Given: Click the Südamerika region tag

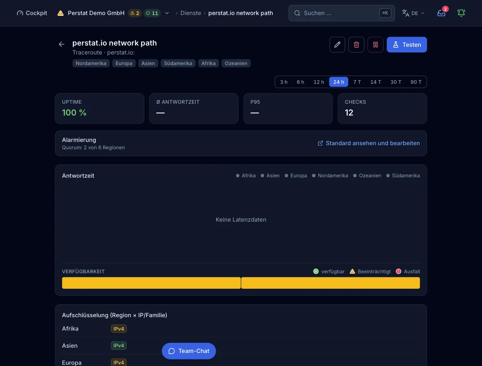Looking at the screenshot, I should 178,63.
